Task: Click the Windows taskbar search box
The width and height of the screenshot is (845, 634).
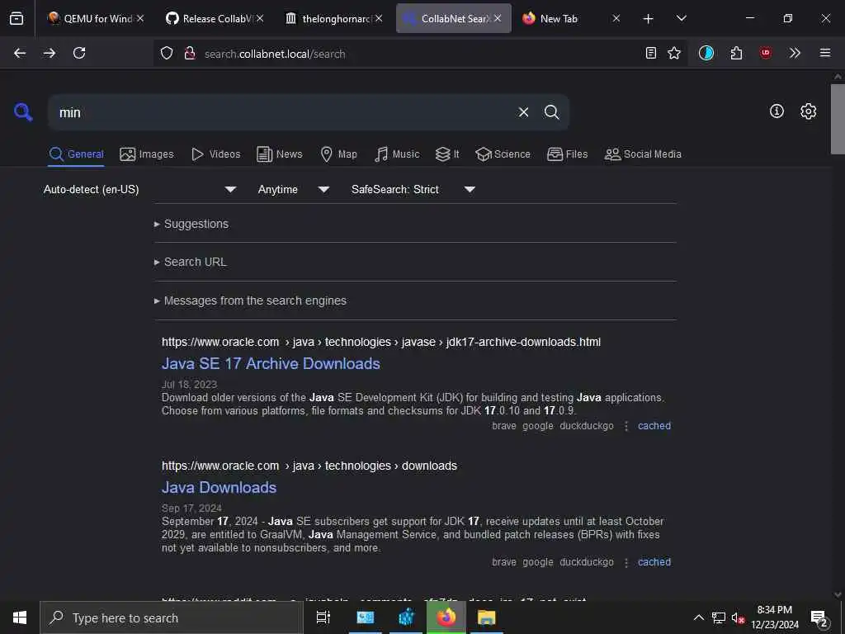Action: coord(172,617)
